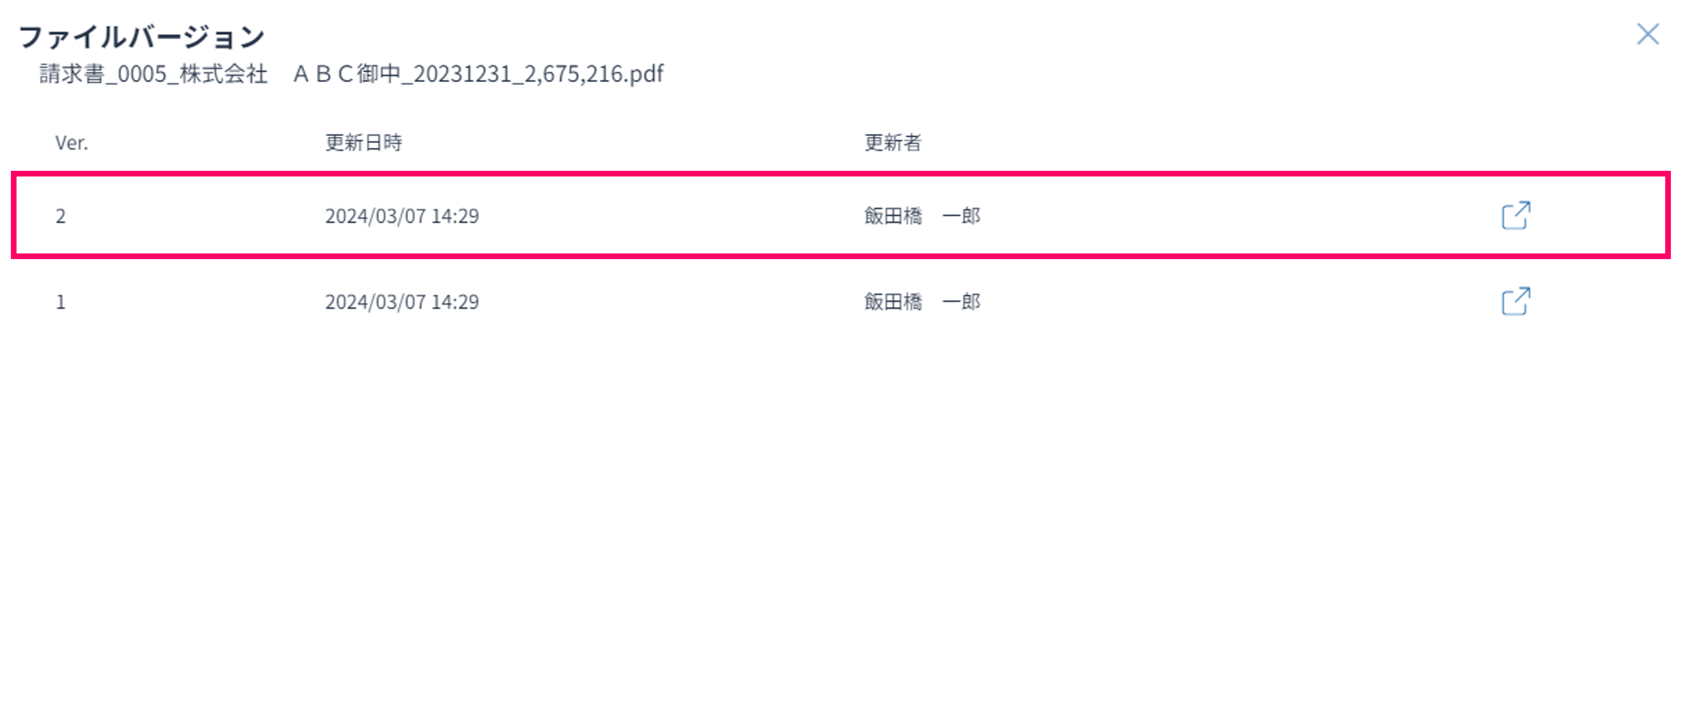Select version number 2 cell

point(61,216)
